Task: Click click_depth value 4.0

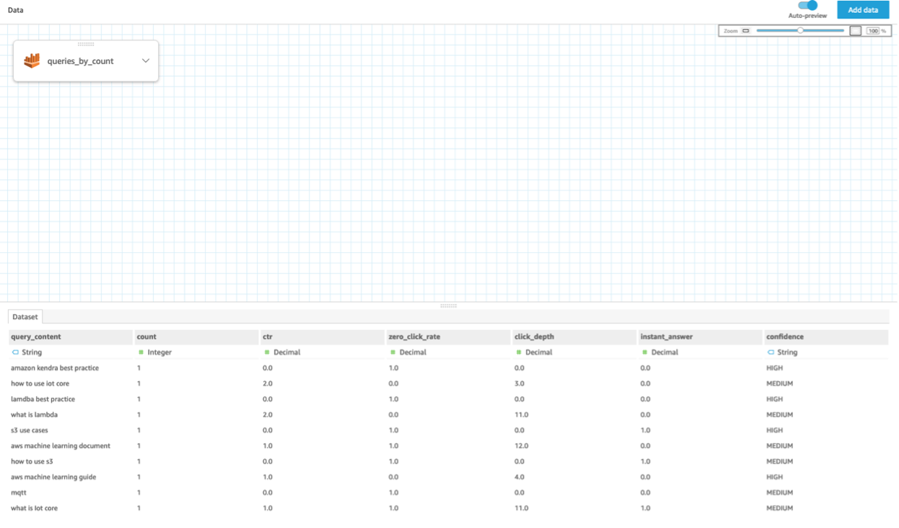Action: [x=519, y=477]
